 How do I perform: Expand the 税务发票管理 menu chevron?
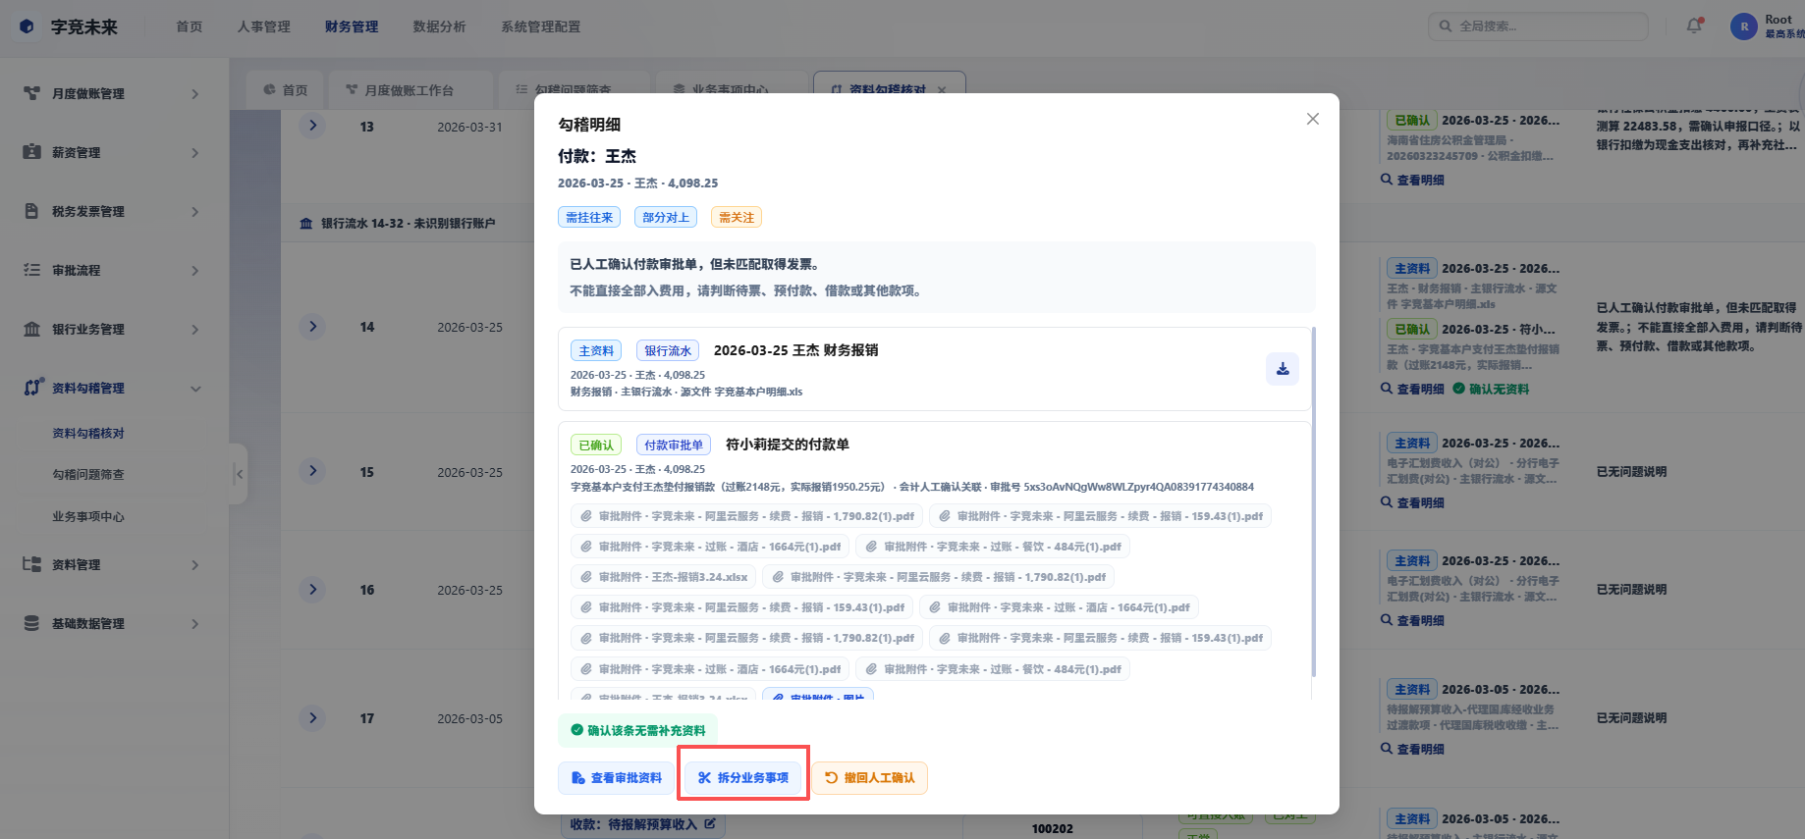point(194,212)
